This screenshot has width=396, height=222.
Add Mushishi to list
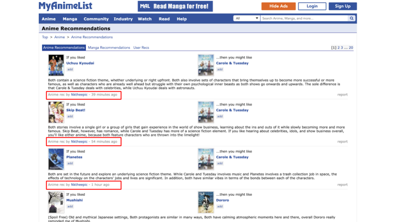pyautogui.click(x=70, y=206)
